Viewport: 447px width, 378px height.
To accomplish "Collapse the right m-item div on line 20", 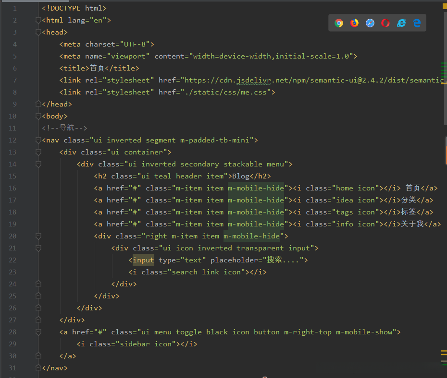I will tap(38, 236).
